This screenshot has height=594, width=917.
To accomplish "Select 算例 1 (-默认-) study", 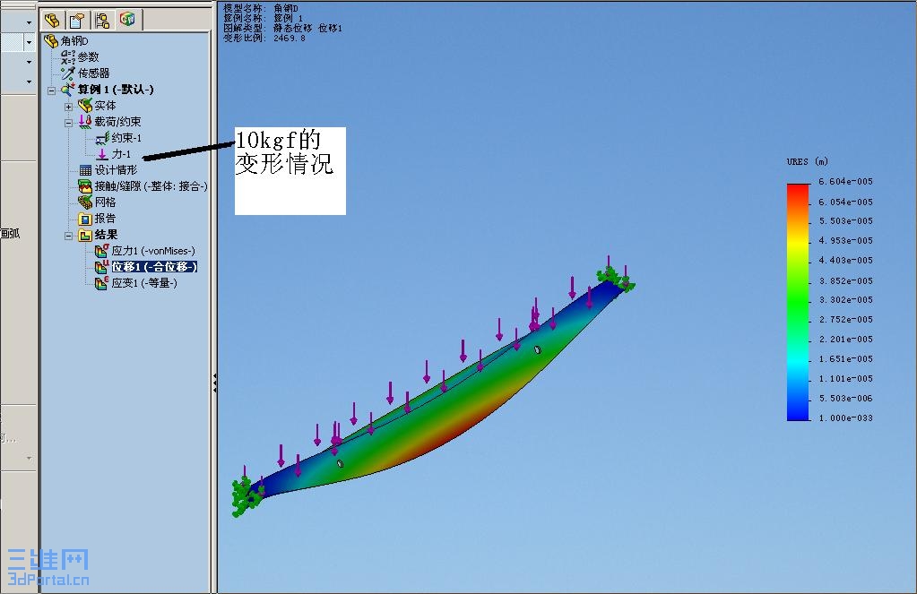I will coord(116,90).
